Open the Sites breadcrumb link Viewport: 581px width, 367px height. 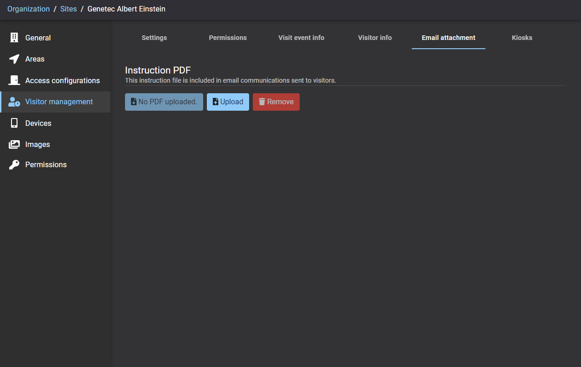(68, 9)
